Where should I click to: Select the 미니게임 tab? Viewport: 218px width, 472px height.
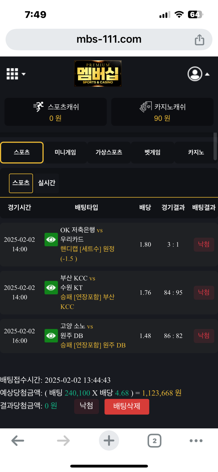[65, 152]
